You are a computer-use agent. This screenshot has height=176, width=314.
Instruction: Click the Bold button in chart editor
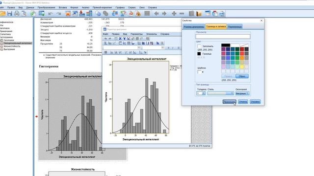pos(168,48)
